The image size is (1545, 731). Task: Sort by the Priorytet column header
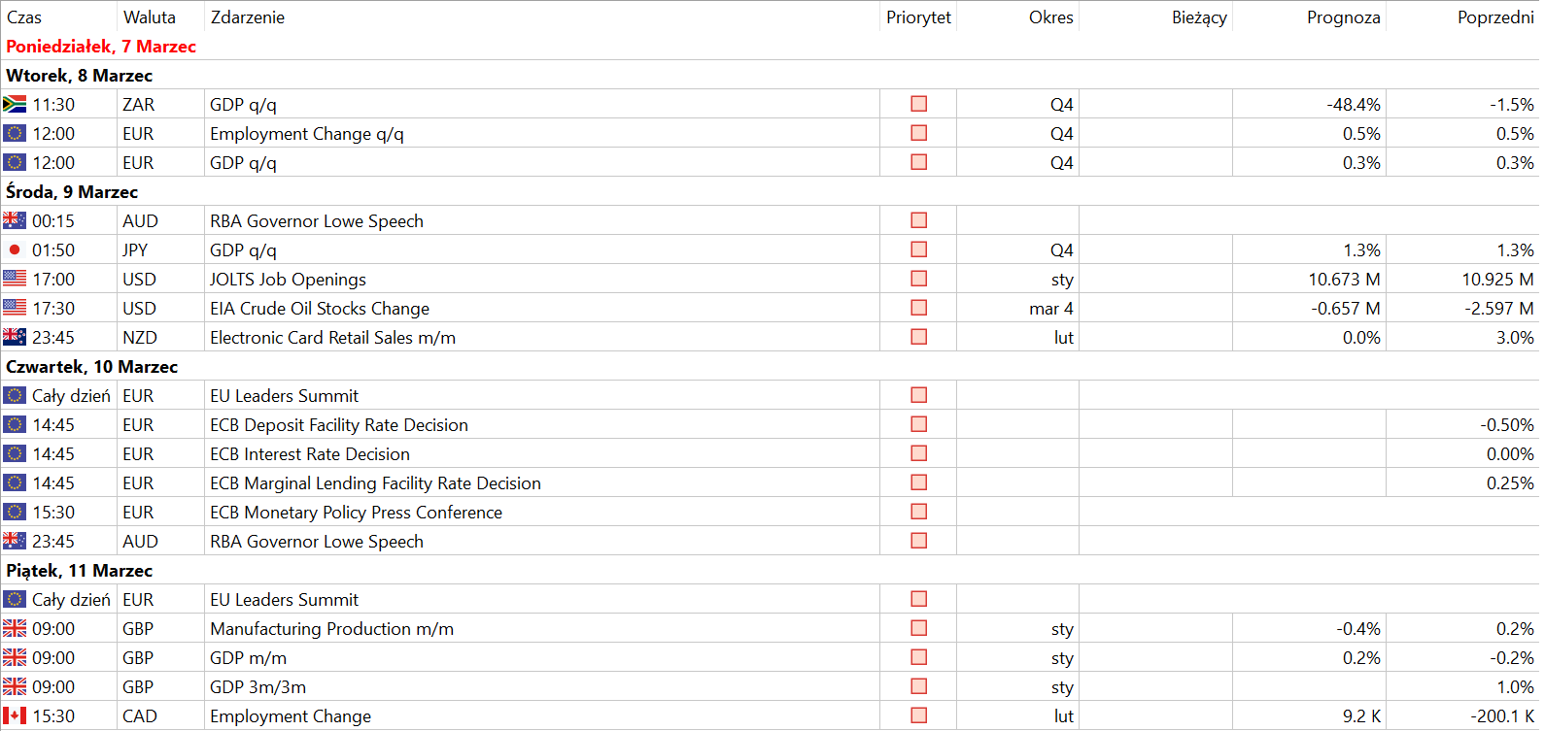click(x=918, y=17)
